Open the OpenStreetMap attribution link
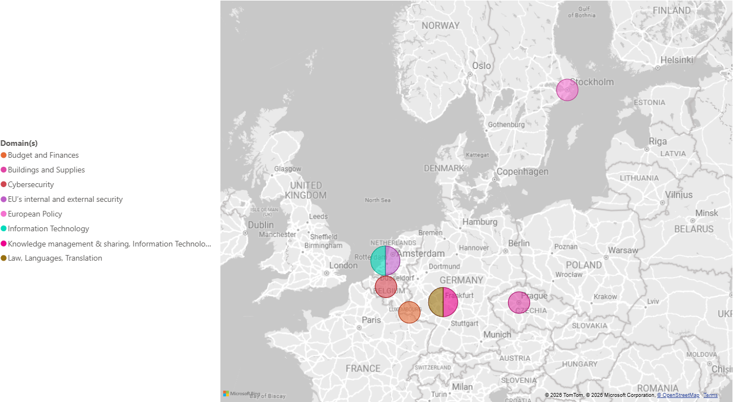733x402 pixels. click(x=678, y=395)
